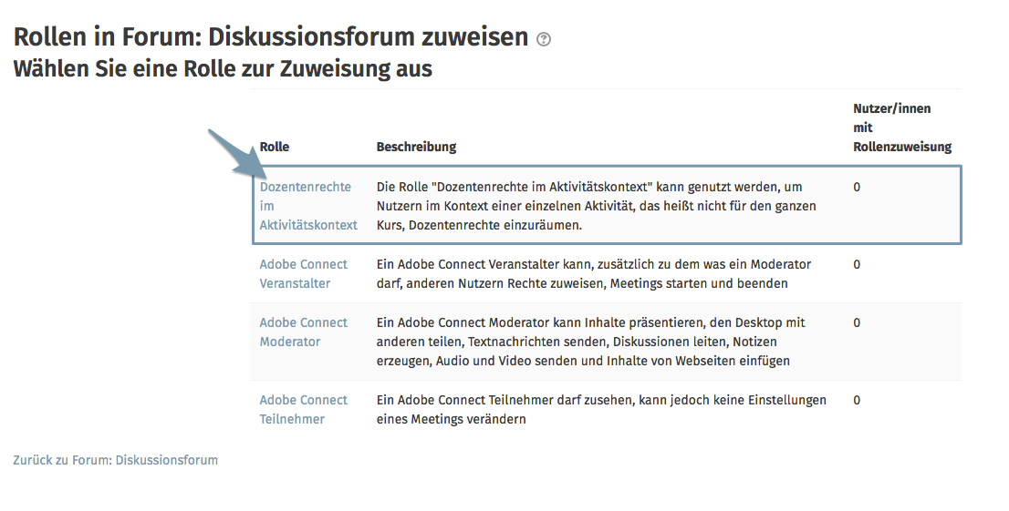
Task: Click the Adobe Connect Moderator description text
Action: (x=591, y=342)
